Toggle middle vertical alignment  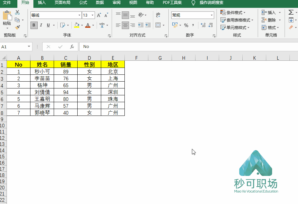coord(125,15)
